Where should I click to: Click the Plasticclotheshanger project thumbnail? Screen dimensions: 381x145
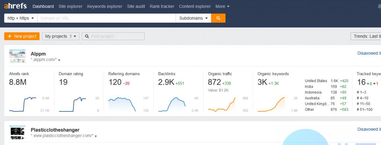(17, 133)
